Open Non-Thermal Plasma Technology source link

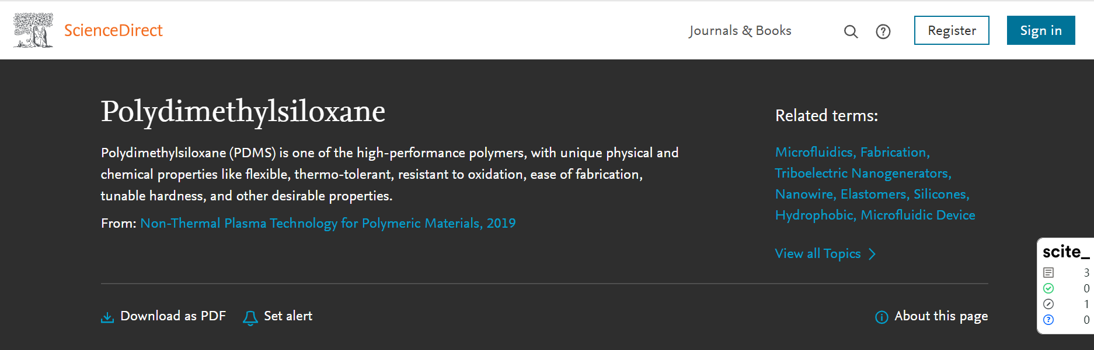(x=328, y=224)
